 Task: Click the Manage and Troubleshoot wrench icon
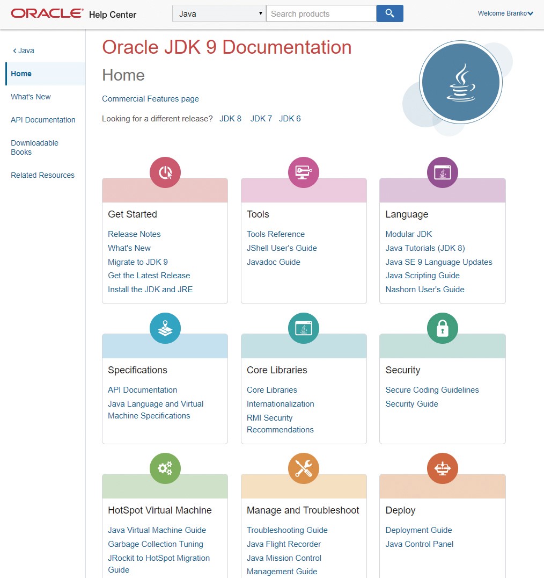(x=304, y=468)
